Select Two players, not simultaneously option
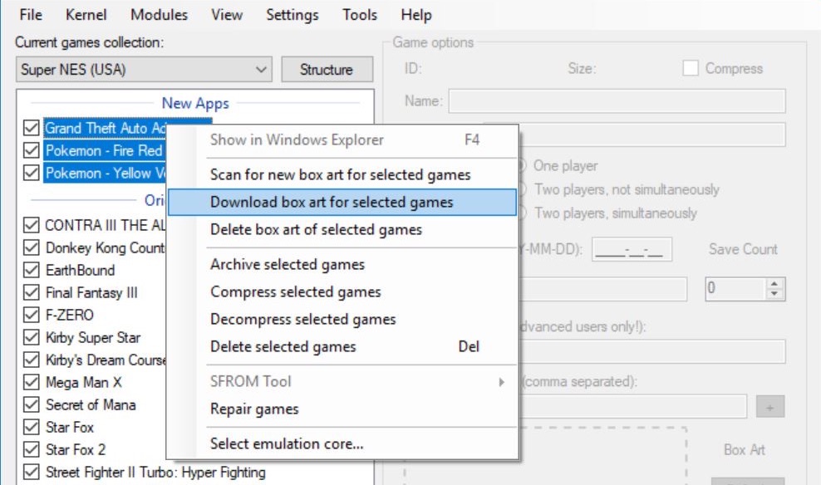This screenshot has height=485, width=821. (627, 189)
